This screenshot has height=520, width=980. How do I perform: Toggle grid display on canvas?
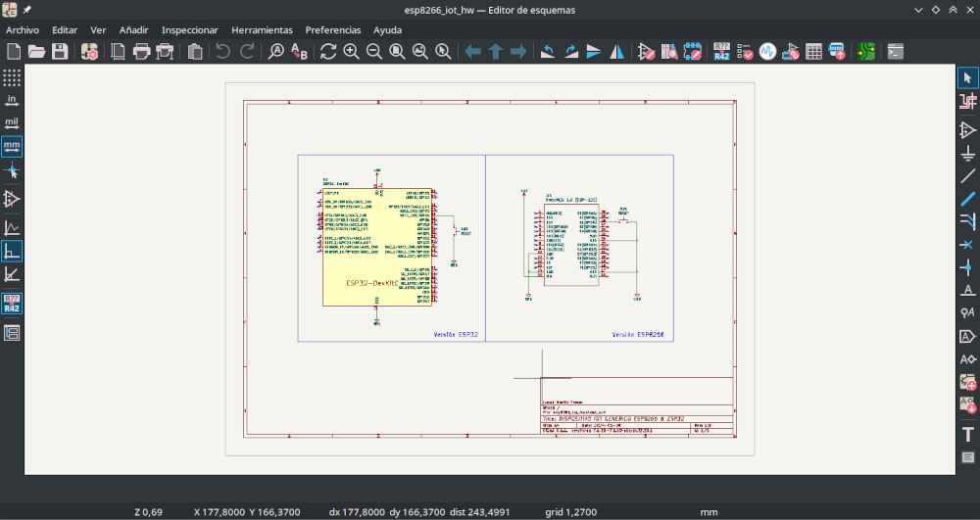(x=12, y=77)
